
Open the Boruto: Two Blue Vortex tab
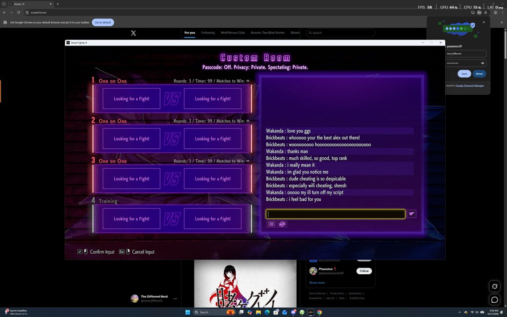click(268, 33)
